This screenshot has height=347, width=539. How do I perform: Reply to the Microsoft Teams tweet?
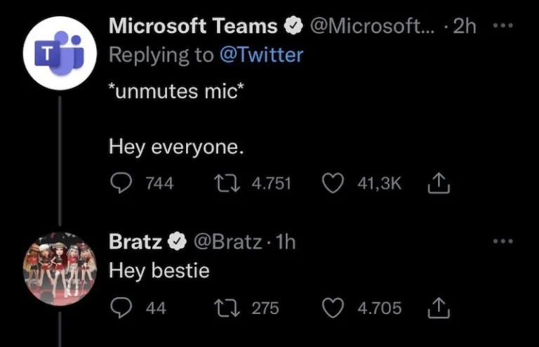click(122, 183)
